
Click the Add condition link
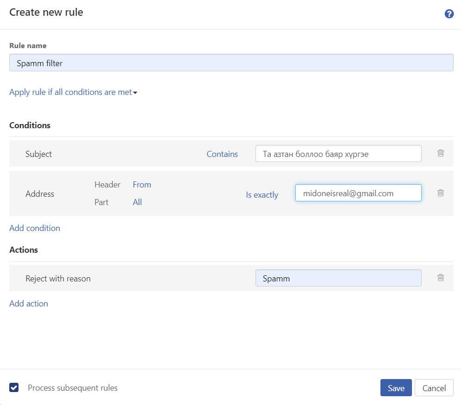tap(35, 228)
